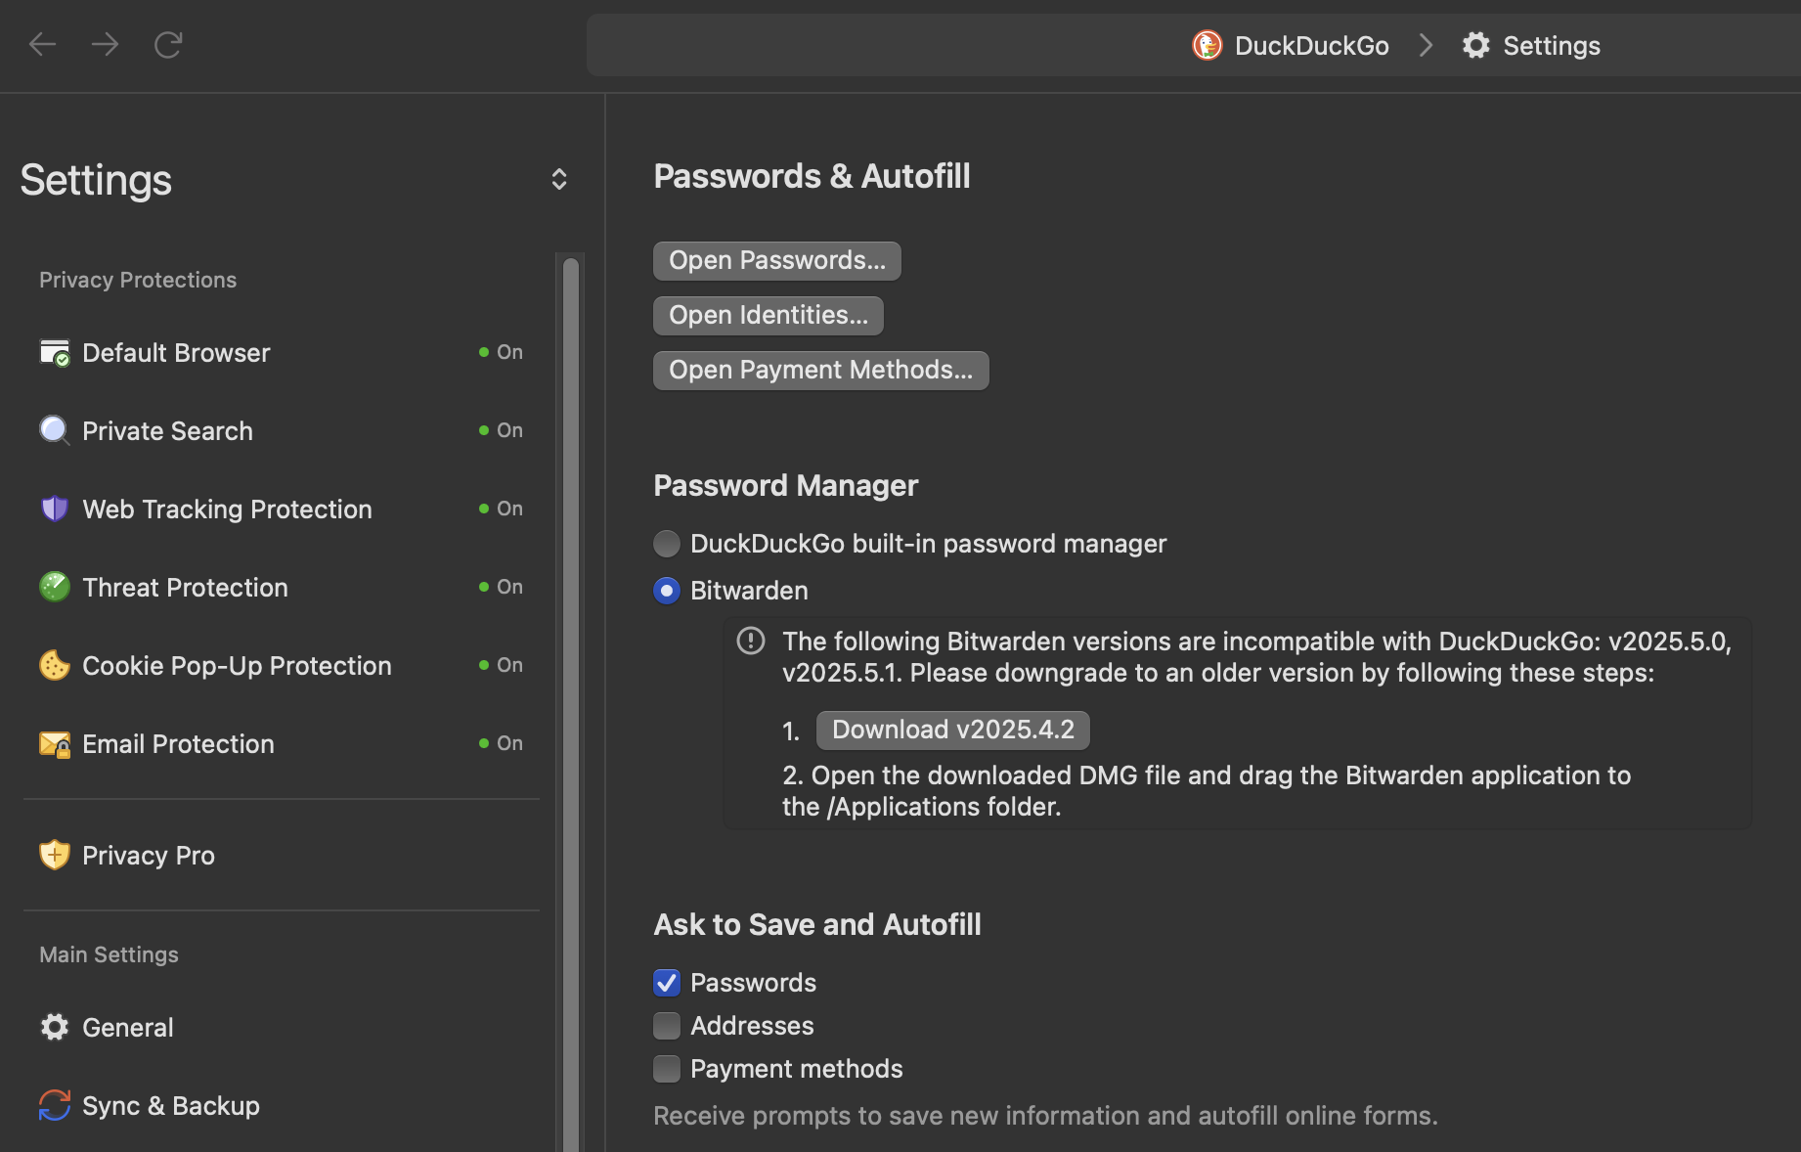Click the Default Browser icon in sidebar
1801x1152 pixels.
pos(55,352)
